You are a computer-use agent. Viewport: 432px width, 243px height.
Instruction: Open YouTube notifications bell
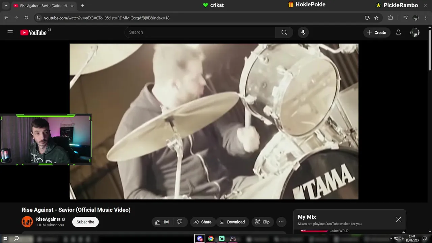(398, 32)
